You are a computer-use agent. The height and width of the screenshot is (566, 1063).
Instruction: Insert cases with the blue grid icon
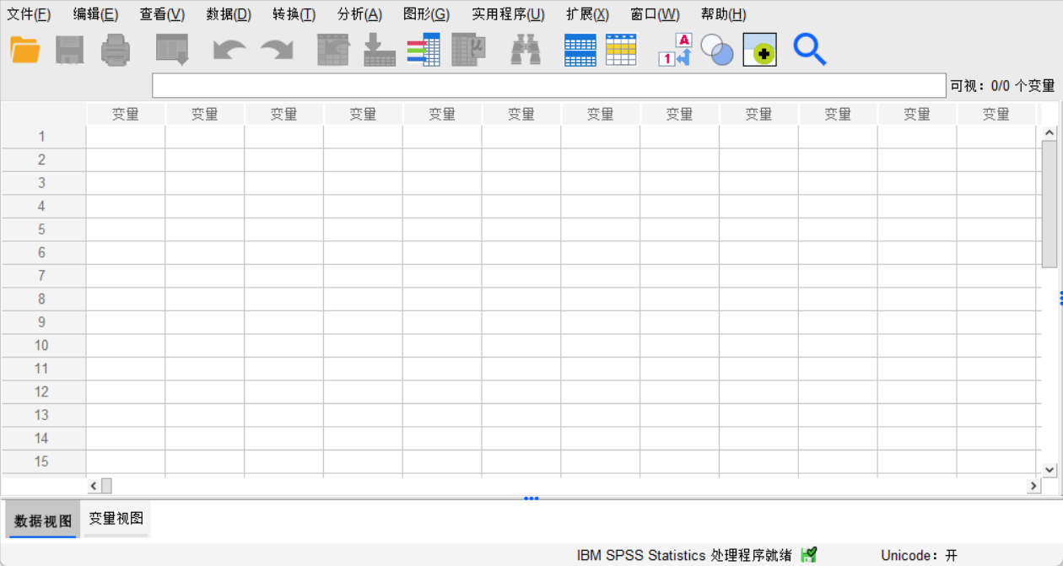pyautogui.click(x=580, y=50)
